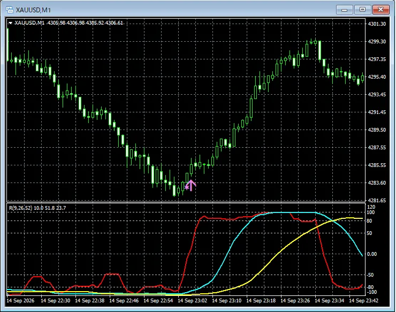
Task: Close the XAUUSD,M1 chart window
Action: click(x=381, y=10)
